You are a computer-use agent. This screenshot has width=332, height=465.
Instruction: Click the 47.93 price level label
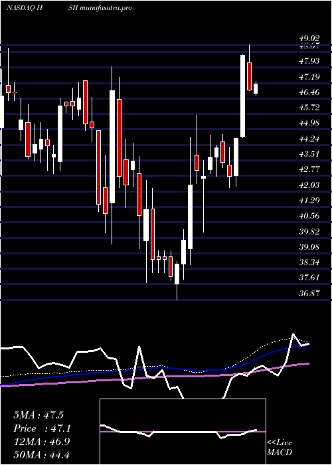309,61
